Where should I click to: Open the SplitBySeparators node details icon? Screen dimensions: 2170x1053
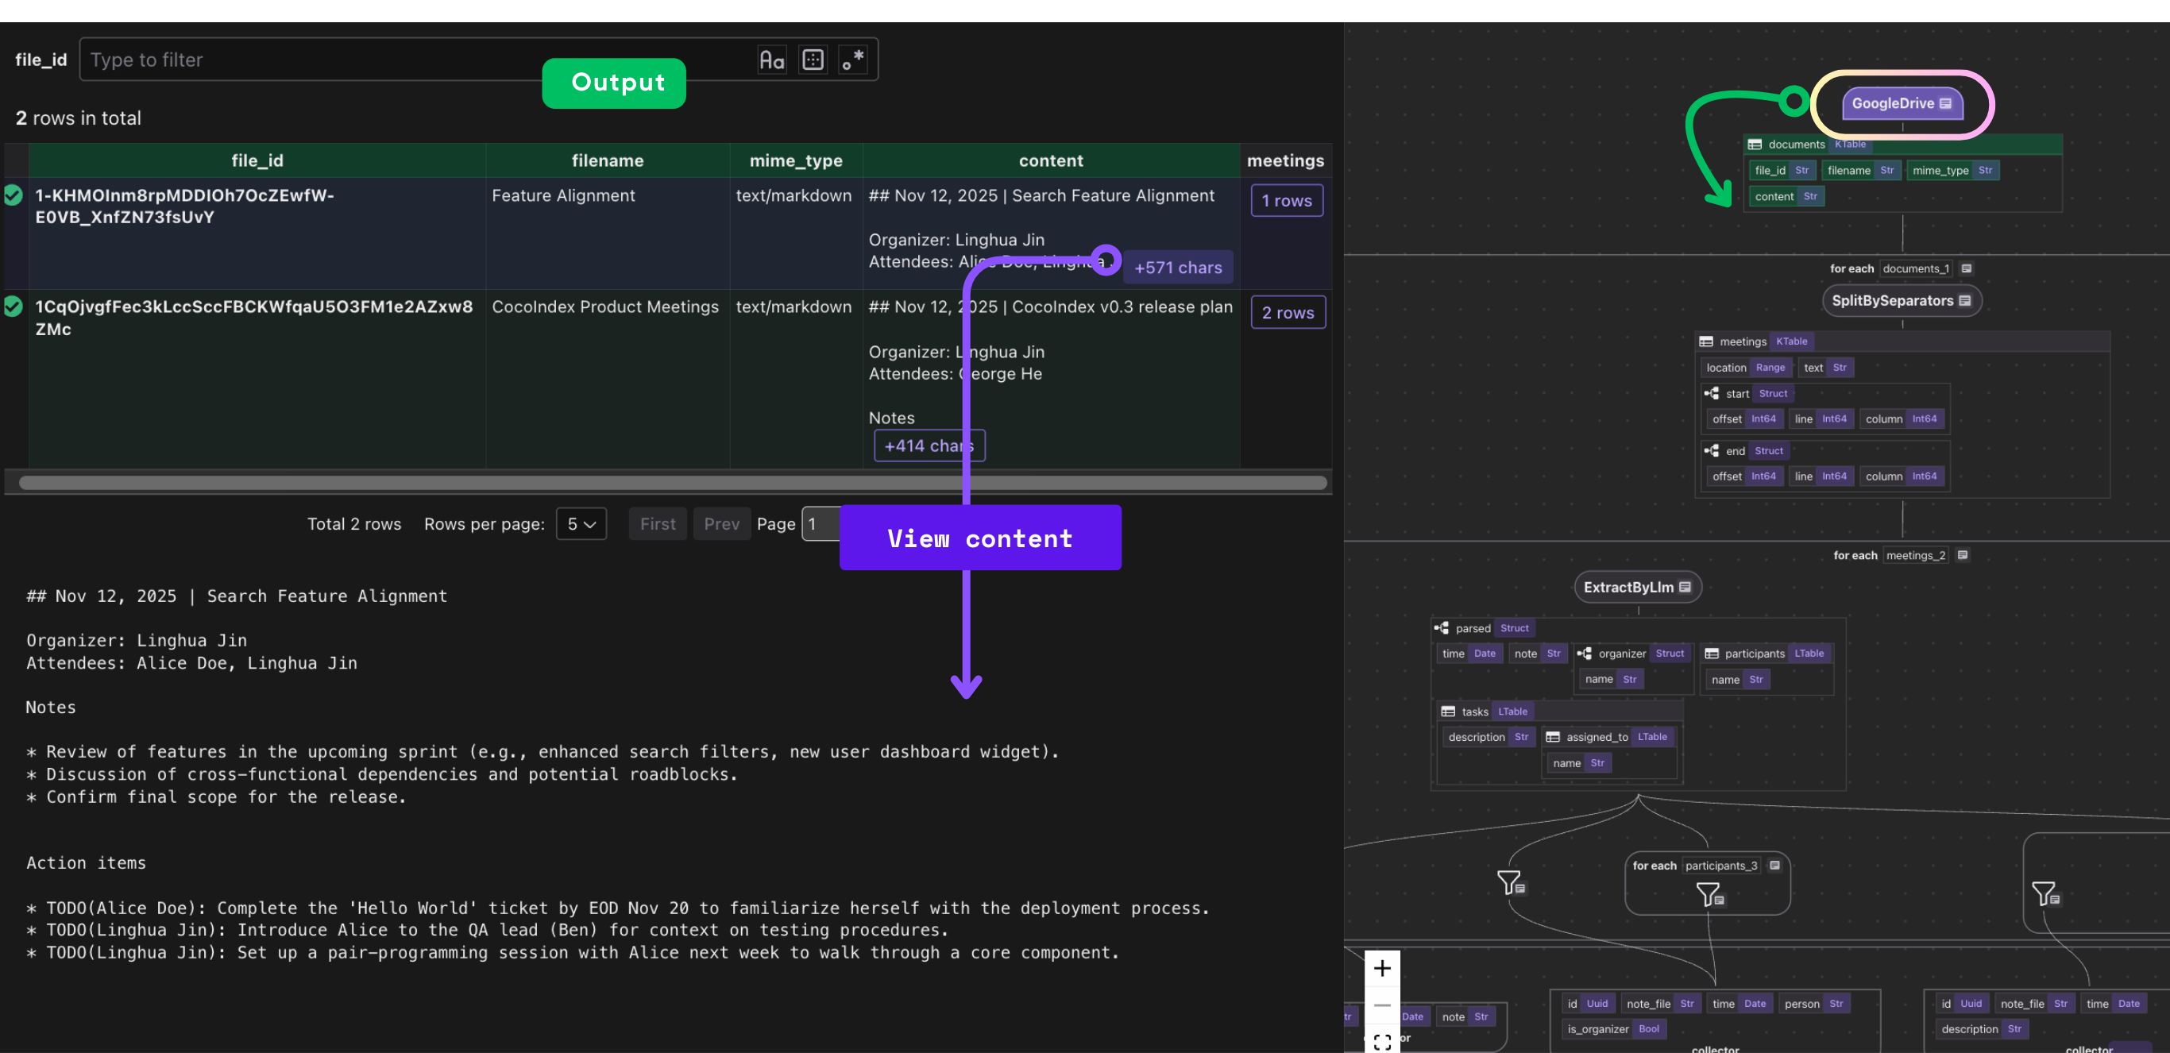(1964, 301)
